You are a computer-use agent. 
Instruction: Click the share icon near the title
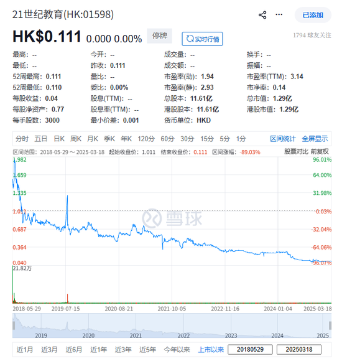pos(262,15)
